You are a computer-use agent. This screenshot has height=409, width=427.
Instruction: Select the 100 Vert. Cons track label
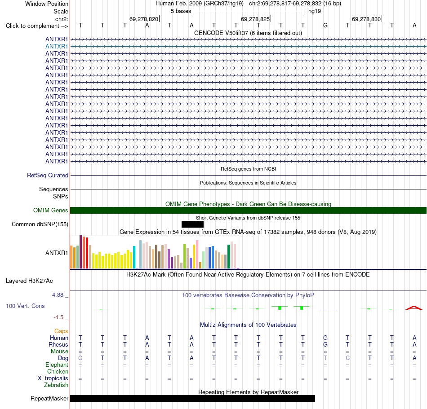coord(25,306)
